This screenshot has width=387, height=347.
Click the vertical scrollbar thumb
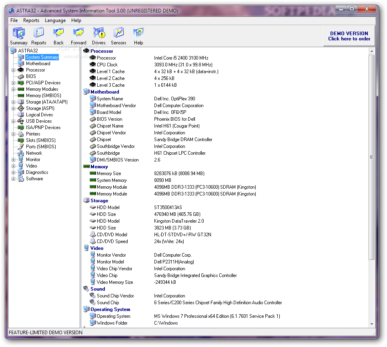(372, 157)
